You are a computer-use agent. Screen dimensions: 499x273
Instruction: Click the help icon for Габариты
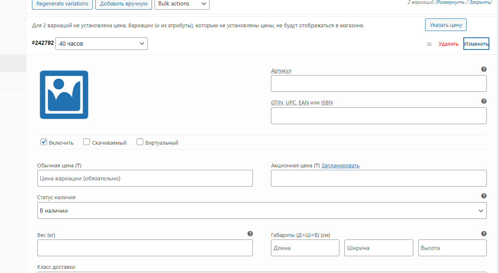tap(483, 234)
